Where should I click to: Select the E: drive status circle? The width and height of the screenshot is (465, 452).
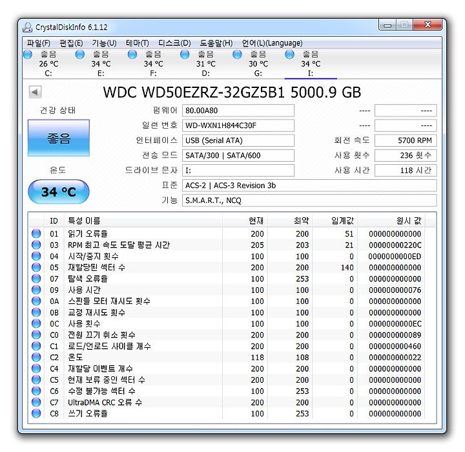[80, 55]
